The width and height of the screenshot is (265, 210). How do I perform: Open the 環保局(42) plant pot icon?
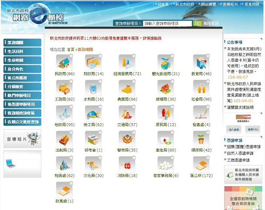[201, 139]
